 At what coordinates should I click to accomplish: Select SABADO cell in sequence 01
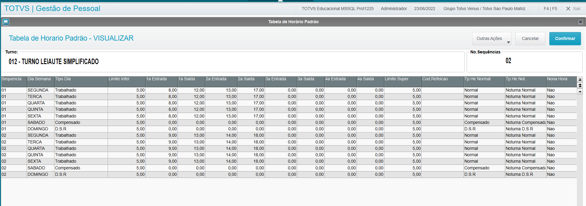tap(40, 122)
